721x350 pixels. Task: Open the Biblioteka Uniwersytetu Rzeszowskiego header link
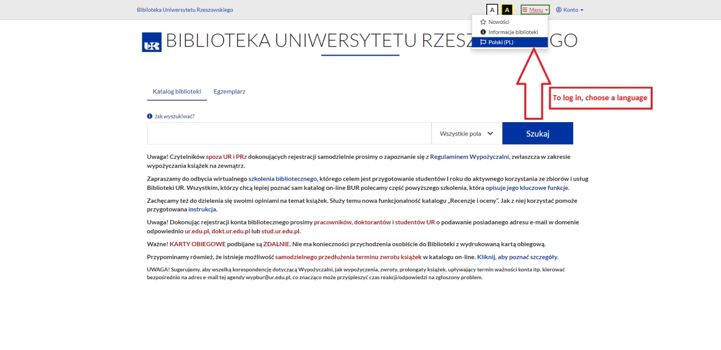tap(185, 10)
